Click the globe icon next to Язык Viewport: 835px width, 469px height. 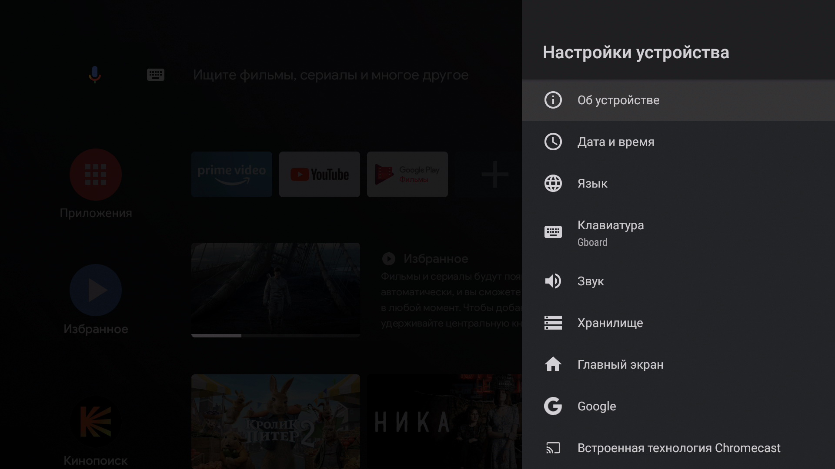click(x=553, y=183)
